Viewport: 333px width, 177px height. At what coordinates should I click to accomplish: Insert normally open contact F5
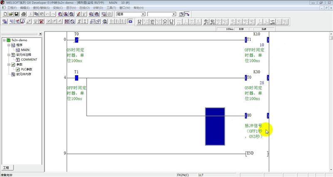[139, 22]
